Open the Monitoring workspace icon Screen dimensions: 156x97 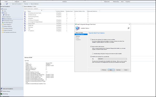coord(1,94)
